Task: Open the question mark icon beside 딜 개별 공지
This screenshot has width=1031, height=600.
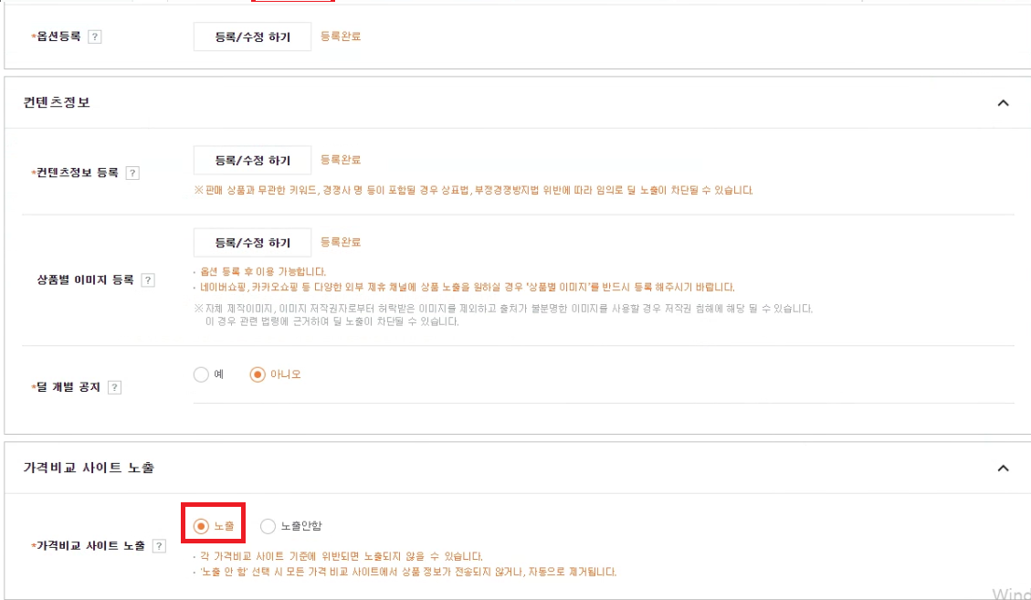Action: click(114, 387)
